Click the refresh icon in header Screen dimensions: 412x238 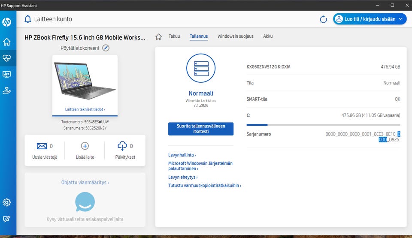pyautogui.click(x=323, y=19)
